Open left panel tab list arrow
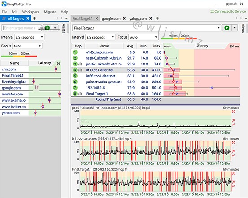Viewport: 248px width, 198px height. click(66, 18)
